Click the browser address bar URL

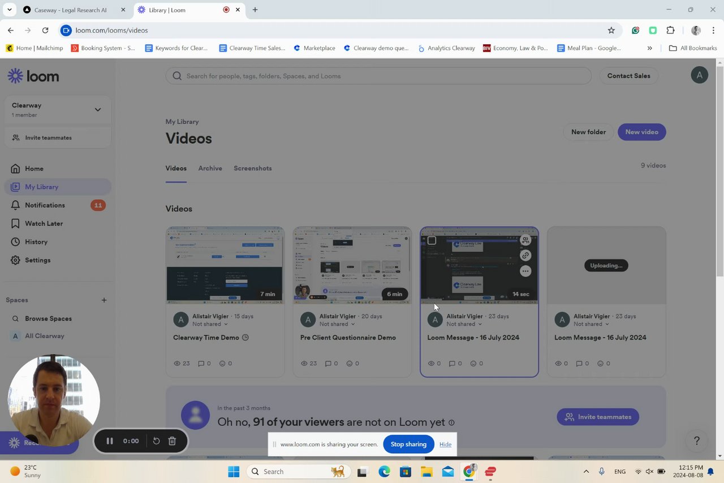tap(111, 30)
